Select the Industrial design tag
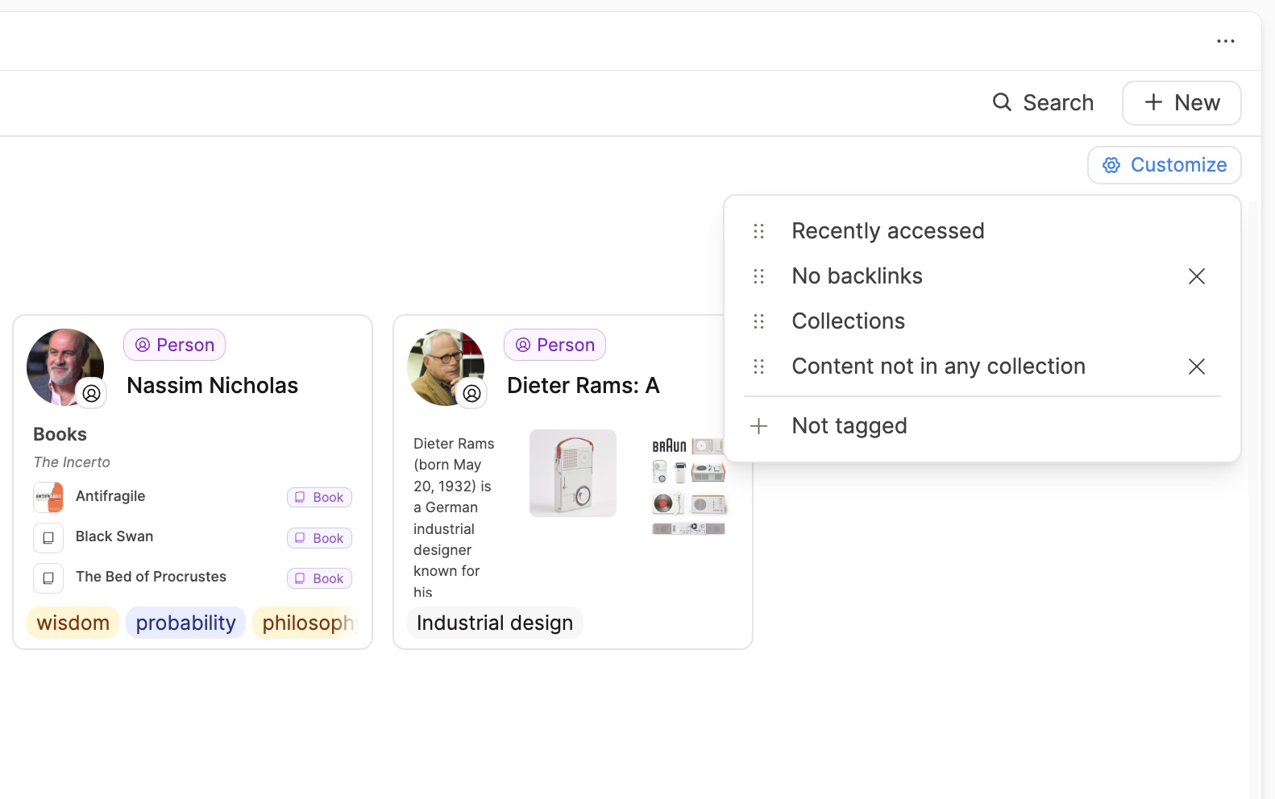1275x799 pixels. (x=495, y=623)
